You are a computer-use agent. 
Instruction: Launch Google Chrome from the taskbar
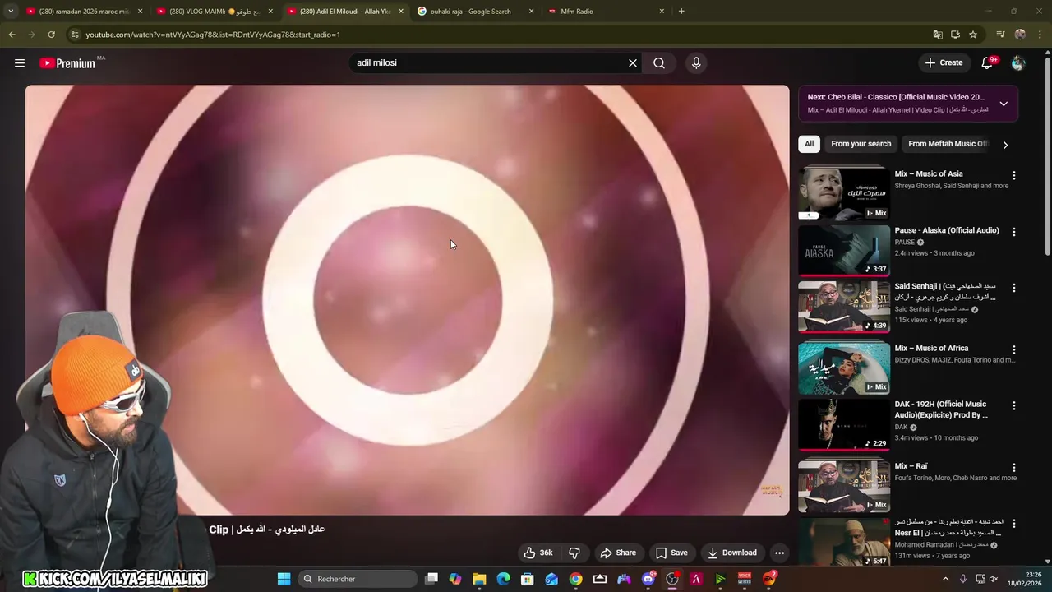pos(575,579)
